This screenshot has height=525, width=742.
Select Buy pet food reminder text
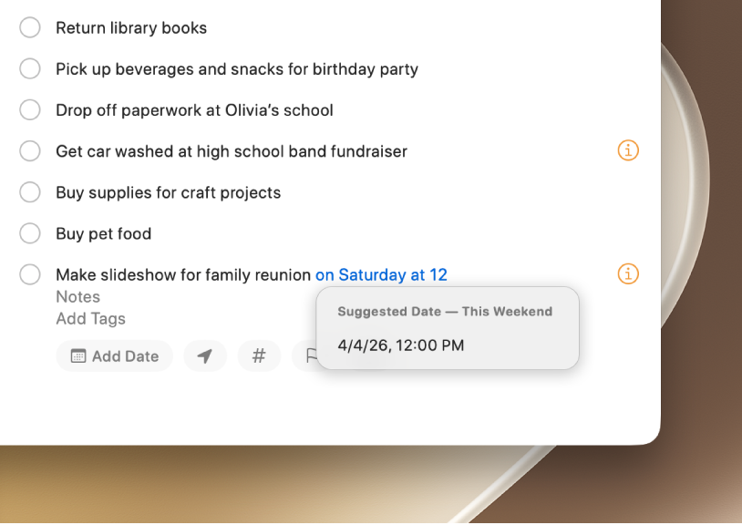tap(104, 233)
